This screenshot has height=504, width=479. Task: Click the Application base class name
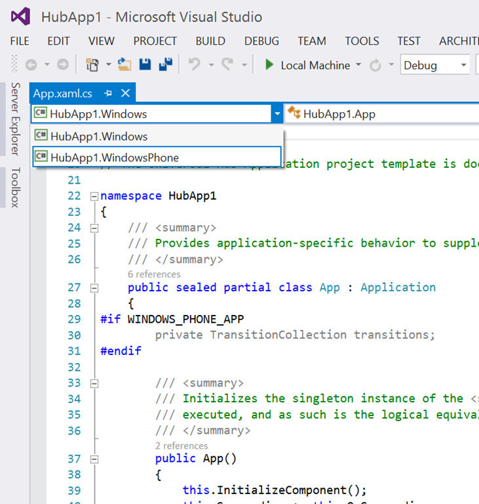click(x=398, y=287)
